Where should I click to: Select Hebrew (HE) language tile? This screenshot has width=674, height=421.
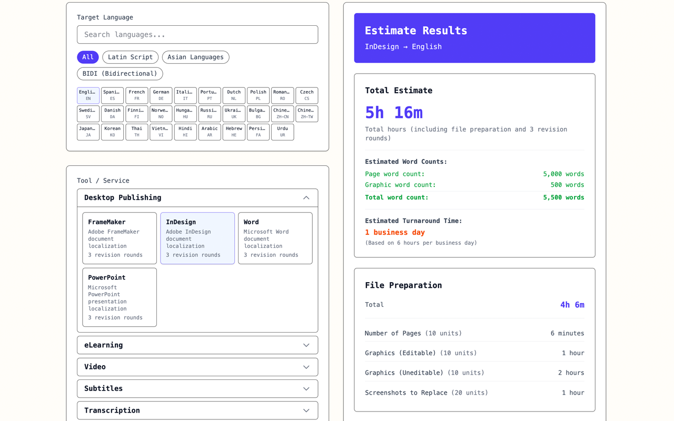pyautogui.click(x=234, y=132)
